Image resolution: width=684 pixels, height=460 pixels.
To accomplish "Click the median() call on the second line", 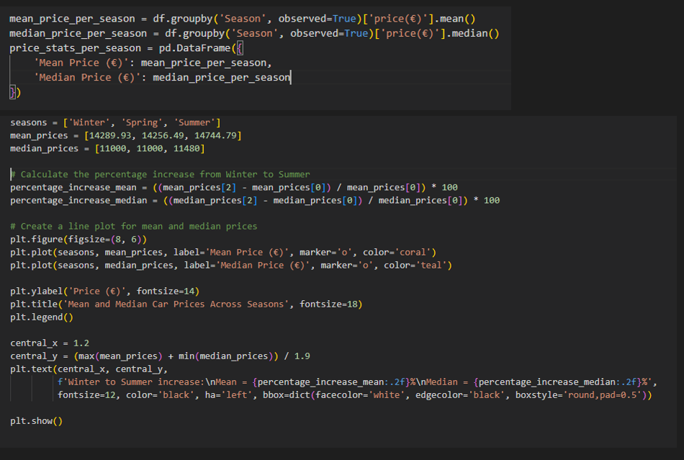I will coord(475,34).
